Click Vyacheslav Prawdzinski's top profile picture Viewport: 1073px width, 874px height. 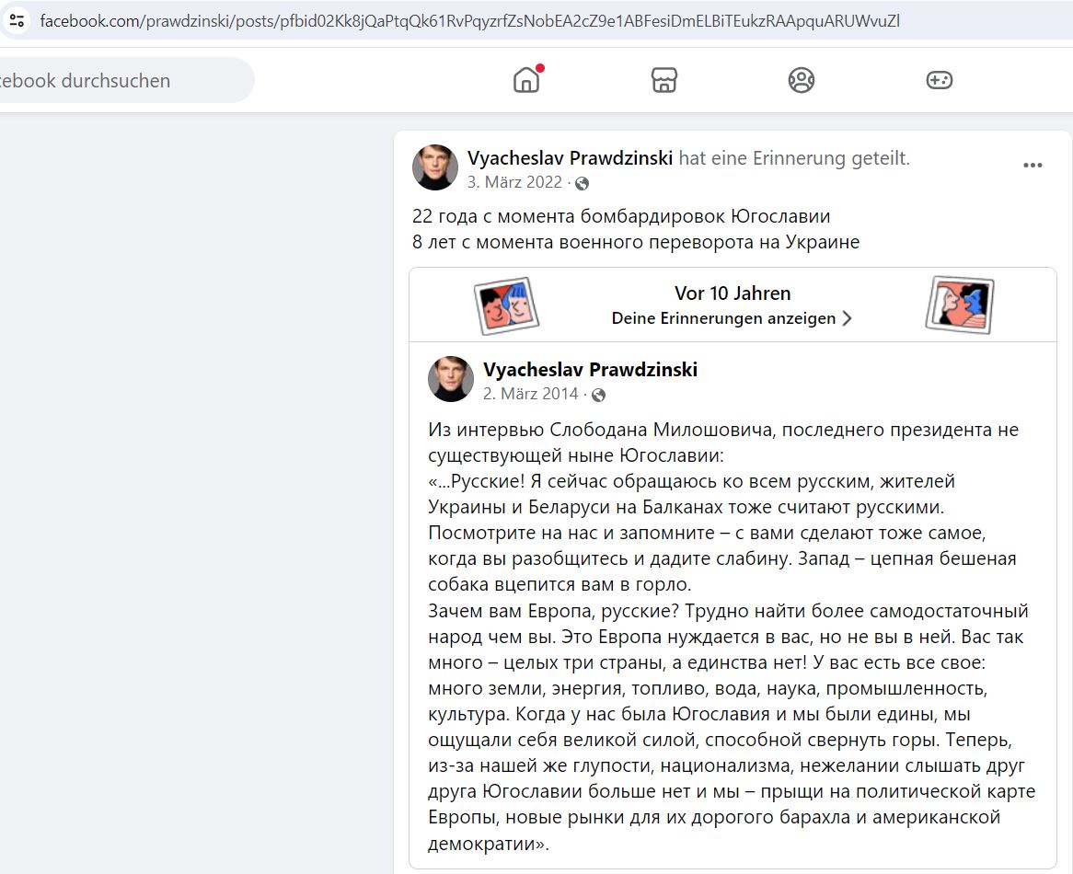[x=435, y=167]
